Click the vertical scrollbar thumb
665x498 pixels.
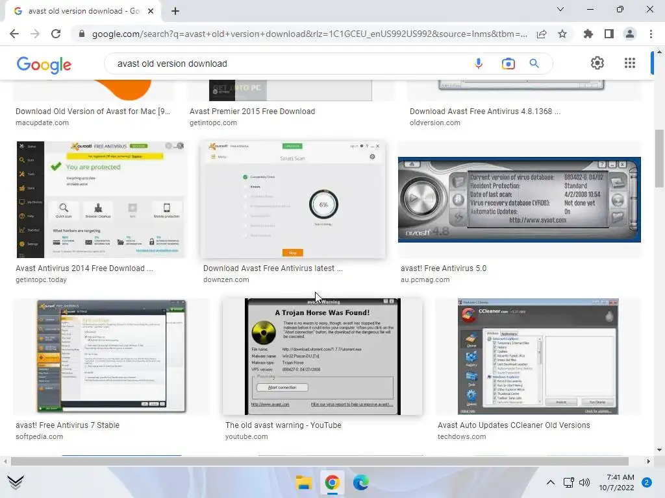[x=659, y=158]
